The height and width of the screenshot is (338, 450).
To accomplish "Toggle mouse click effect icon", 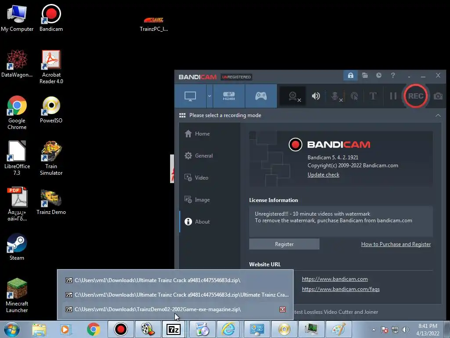I will [354, 96].
